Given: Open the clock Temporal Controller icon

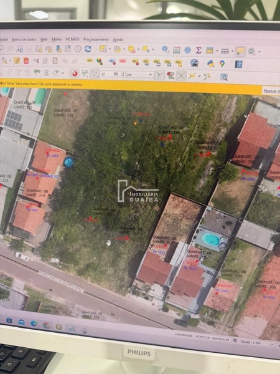Looking at the screenshot, I should pyautogui.click(x=78, y=49).
